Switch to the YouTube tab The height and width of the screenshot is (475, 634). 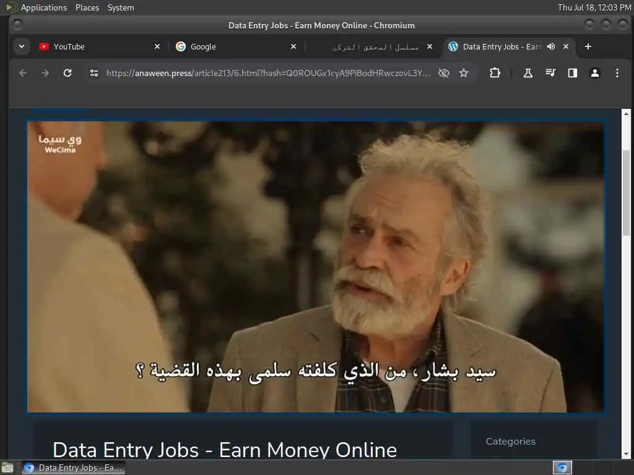[x=97, y=46]
